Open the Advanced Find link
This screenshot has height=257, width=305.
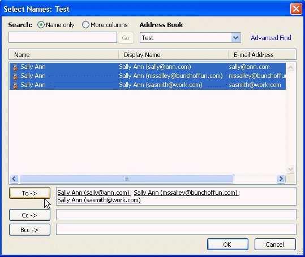[270, 38]
